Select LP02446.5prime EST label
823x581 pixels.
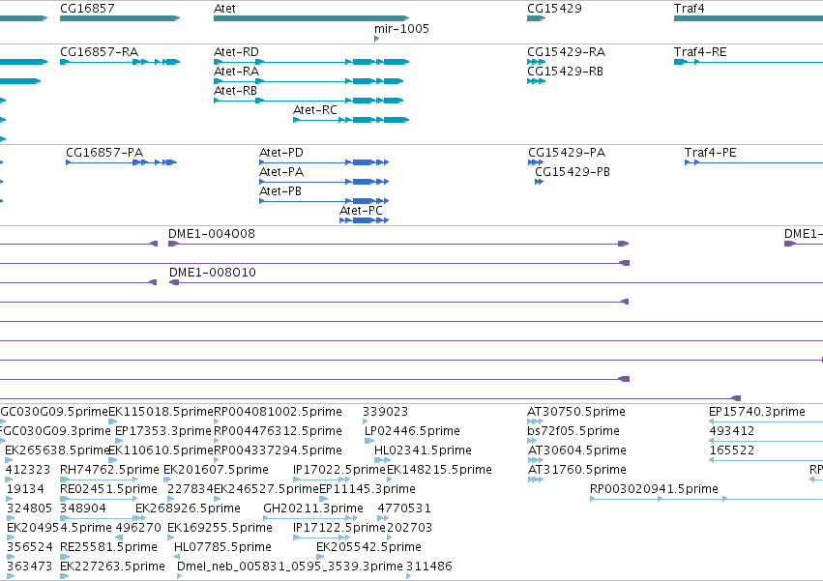click(412, 431)
